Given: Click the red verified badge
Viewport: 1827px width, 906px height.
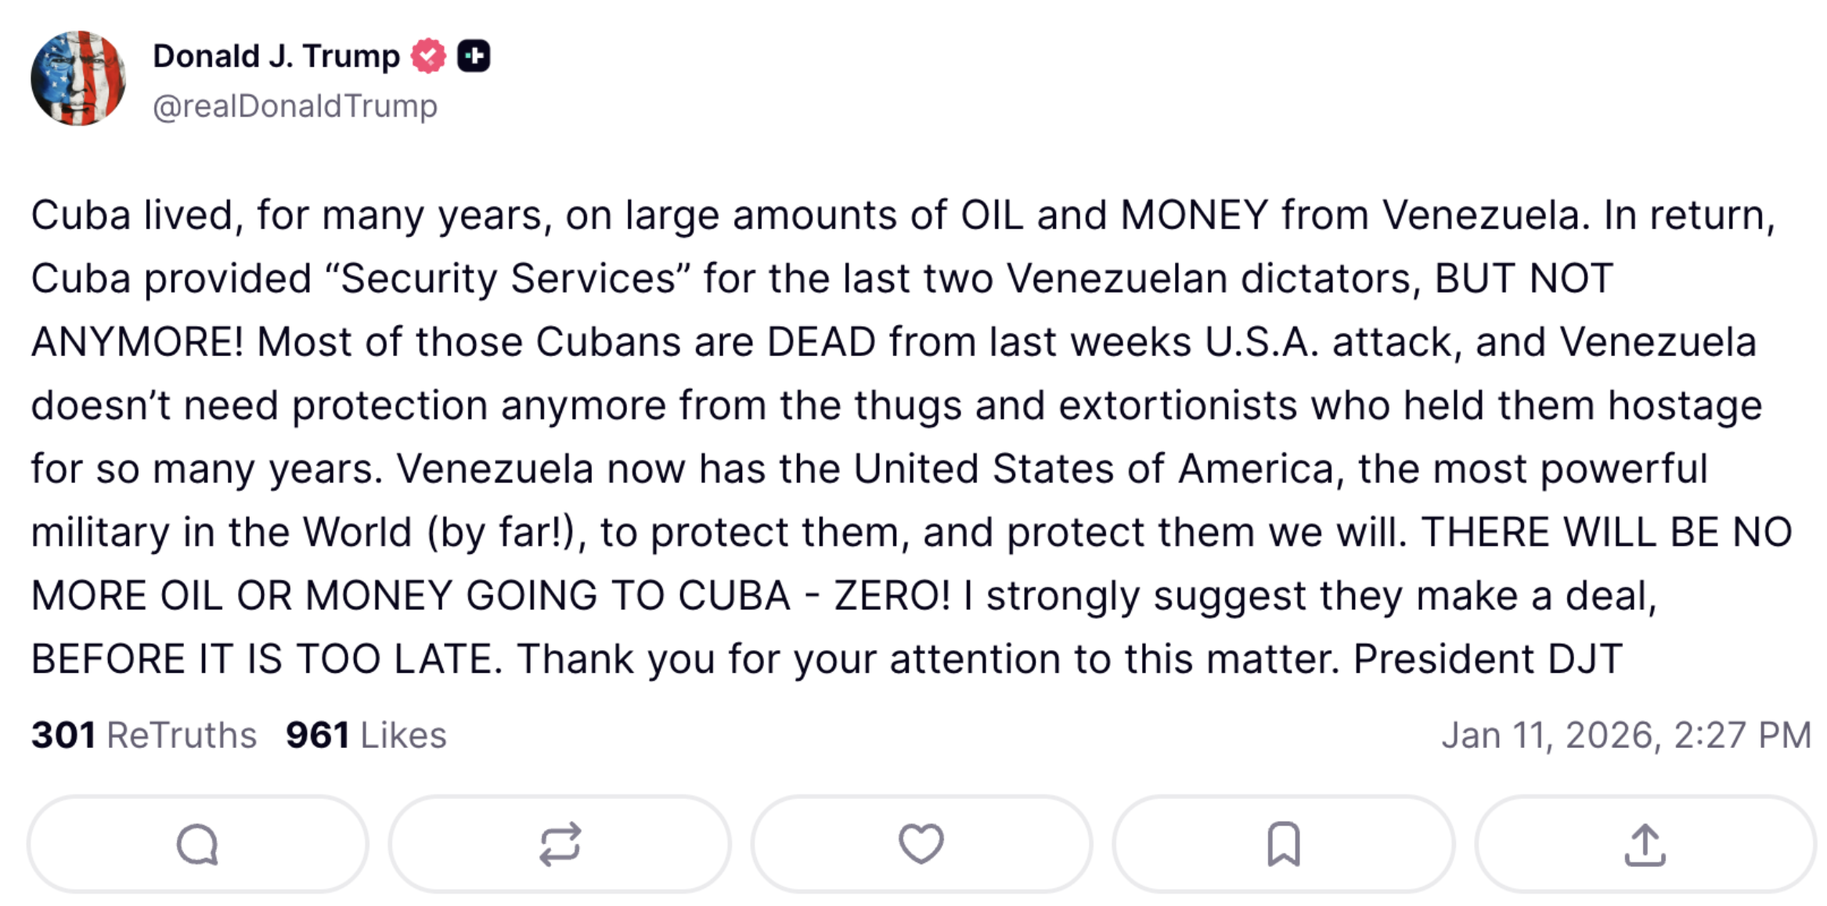Looking at the screenshot, I should pos(428,56).
